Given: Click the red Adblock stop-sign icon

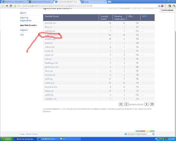Looking at the screenshot, I should (162, 6).
